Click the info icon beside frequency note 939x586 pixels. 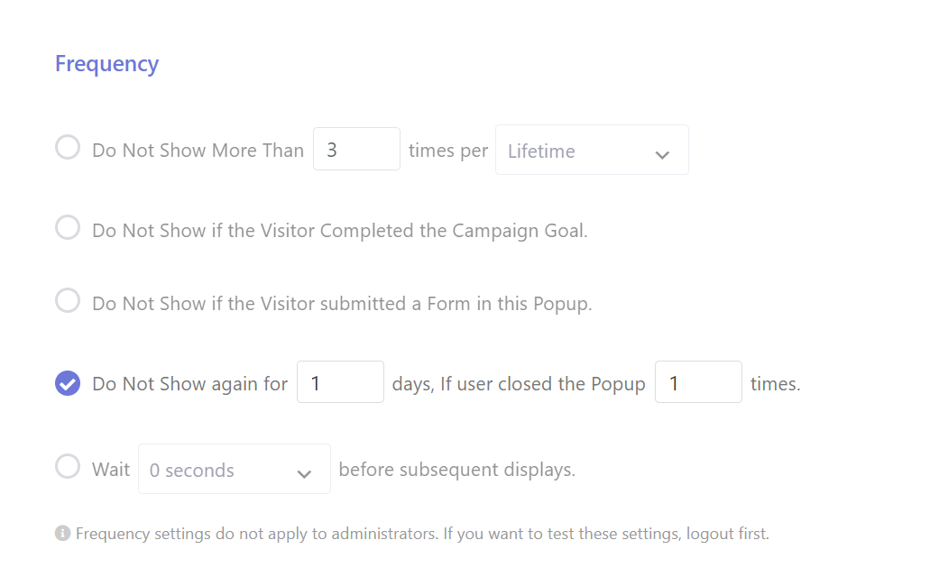(63, 533)
